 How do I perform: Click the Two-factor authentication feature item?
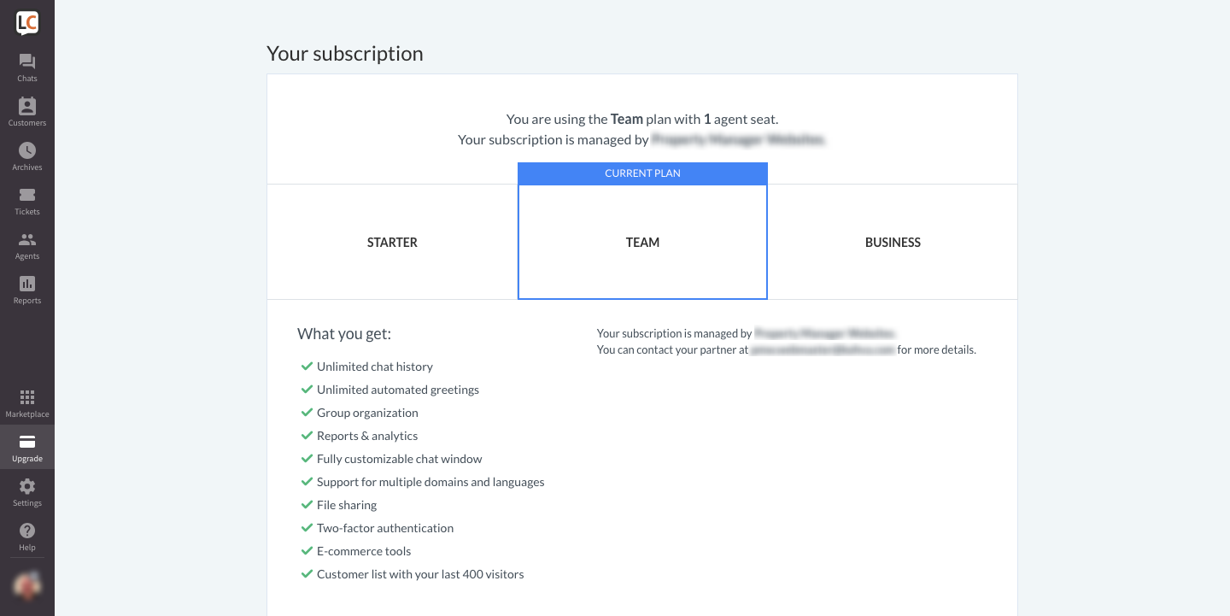point(385,528)
